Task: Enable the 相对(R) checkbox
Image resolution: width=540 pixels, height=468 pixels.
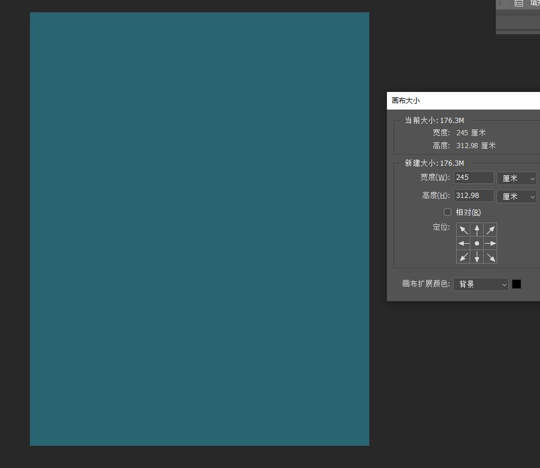Action: coord(447,212)
